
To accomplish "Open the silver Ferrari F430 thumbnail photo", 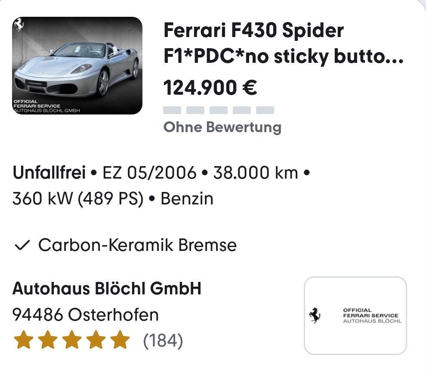I will pos(77,65).
